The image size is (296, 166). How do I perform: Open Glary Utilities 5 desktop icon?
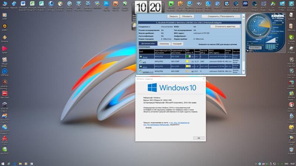click(x=51, y=6)
